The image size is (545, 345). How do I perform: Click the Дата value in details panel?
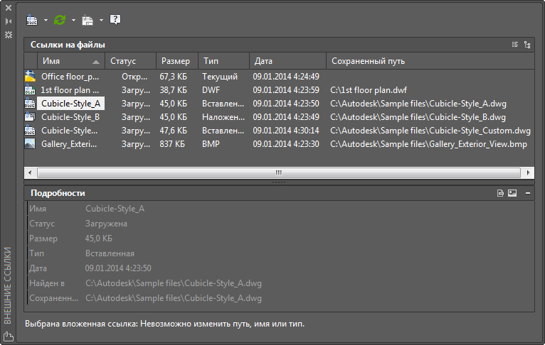118,268
